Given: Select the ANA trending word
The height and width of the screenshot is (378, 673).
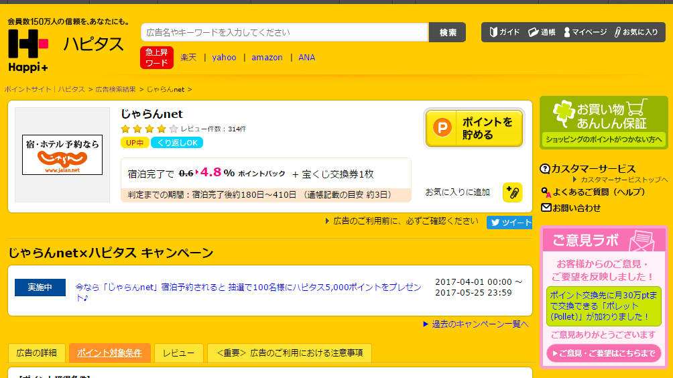Looking at the screenshot, I should [306, 58].
